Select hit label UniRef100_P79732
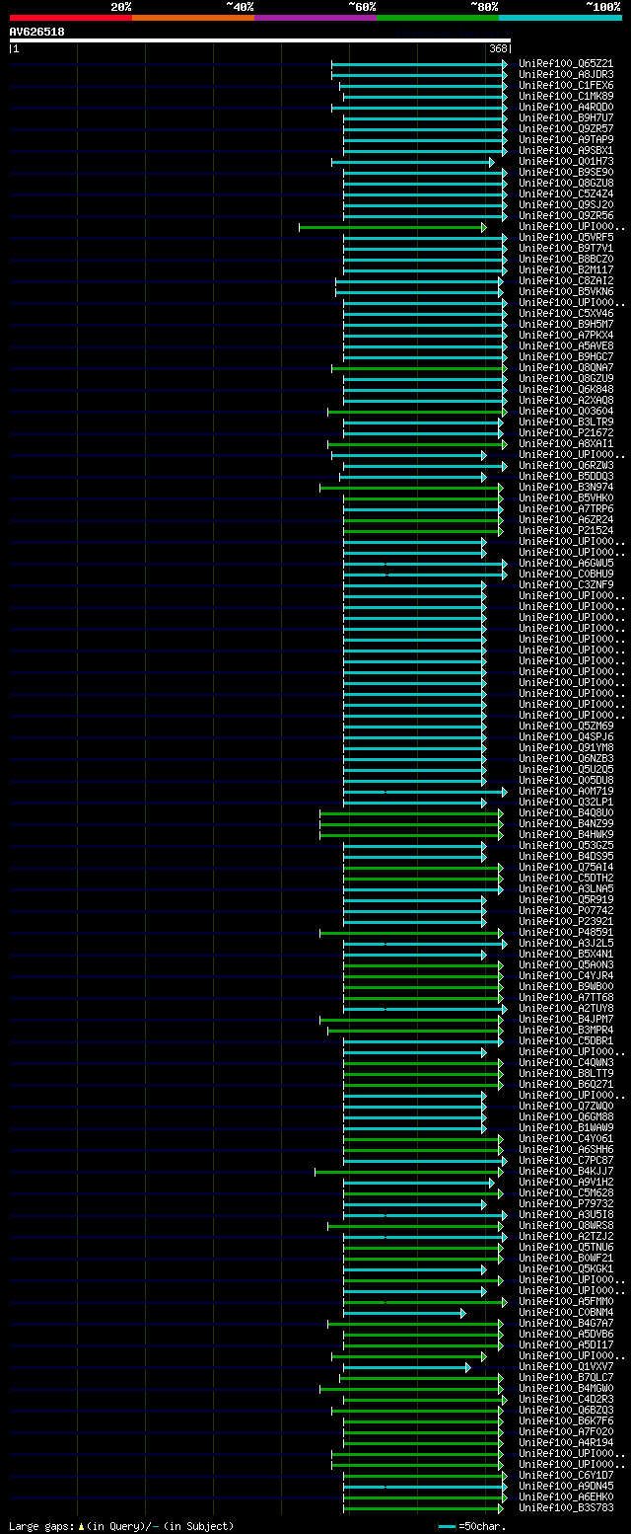This screenshot has height=1534, width=631. [566, 1203]
